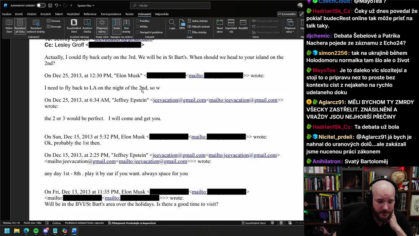Click the Komentáře button
The image size is (419, 236).
(x=287, y=14)
